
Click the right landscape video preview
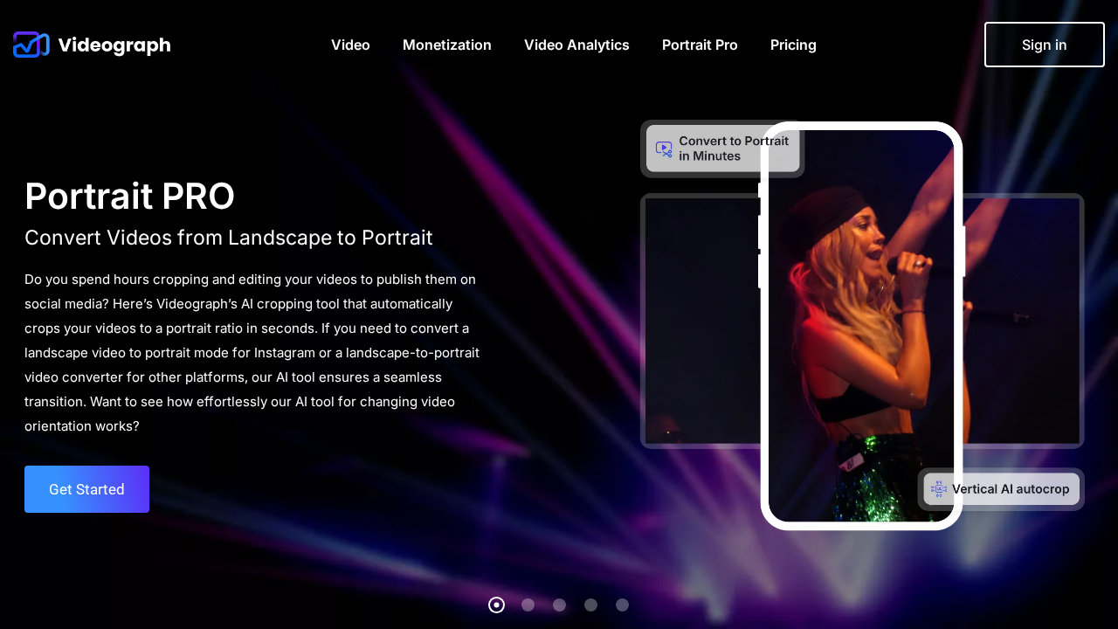pos(1022,321)
